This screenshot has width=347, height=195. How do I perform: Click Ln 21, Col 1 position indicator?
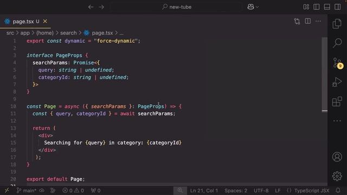pos(204,190)
